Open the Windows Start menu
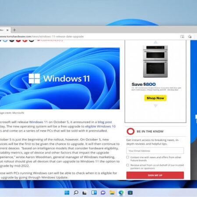 pyautogui.click(x=67, y=193)
